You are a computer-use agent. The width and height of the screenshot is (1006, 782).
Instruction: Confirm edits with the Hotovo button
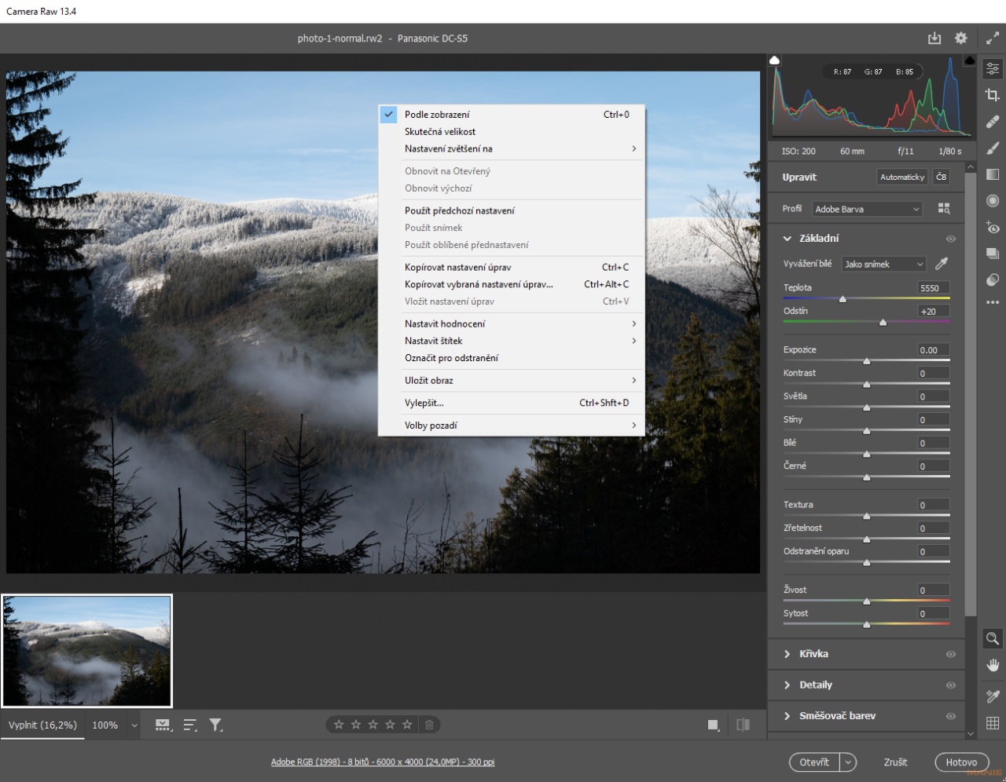click(961, 762)
